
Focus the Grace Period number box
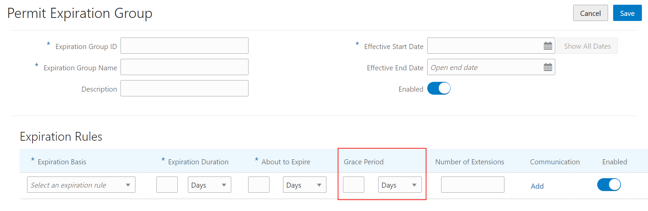353,185
